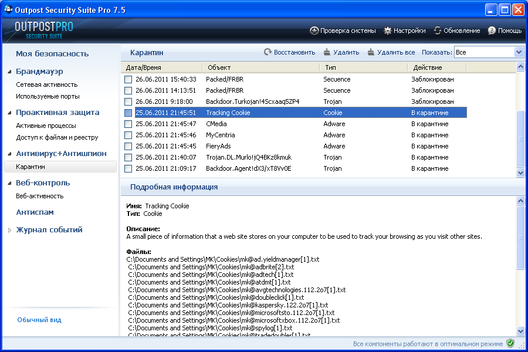Open the Антиспам section
This screenshot has width=528, height=352.
pos(35,212)
